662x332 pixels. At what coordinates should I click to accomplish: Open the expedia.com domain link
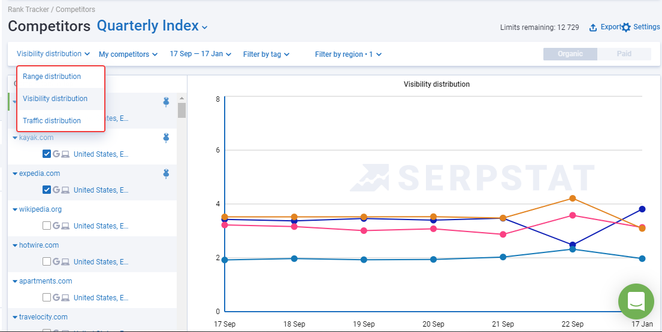(40, 173)
